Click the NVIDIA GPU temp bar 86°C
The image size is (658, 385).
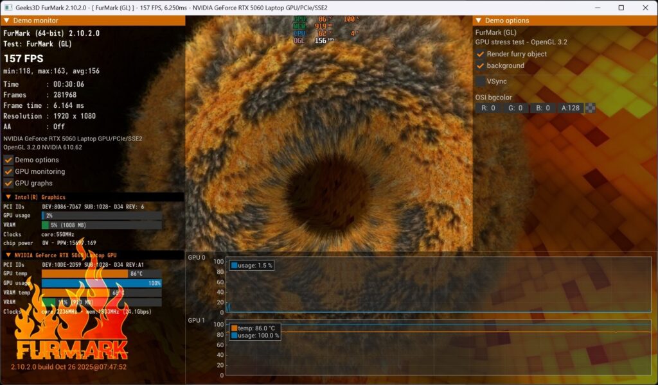click(102, 274)
